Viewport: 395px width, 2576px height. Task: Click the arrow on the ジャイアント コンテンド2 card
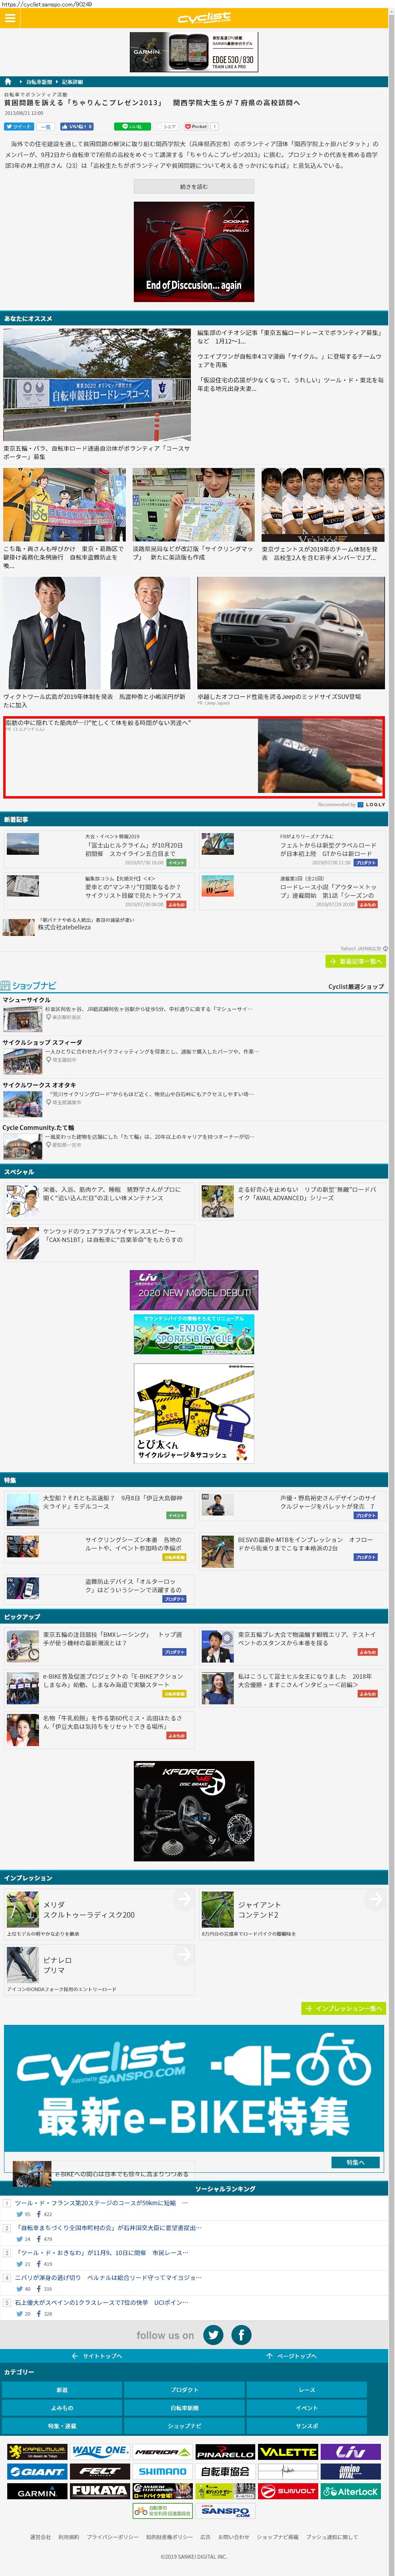[x=376, y=1899]
